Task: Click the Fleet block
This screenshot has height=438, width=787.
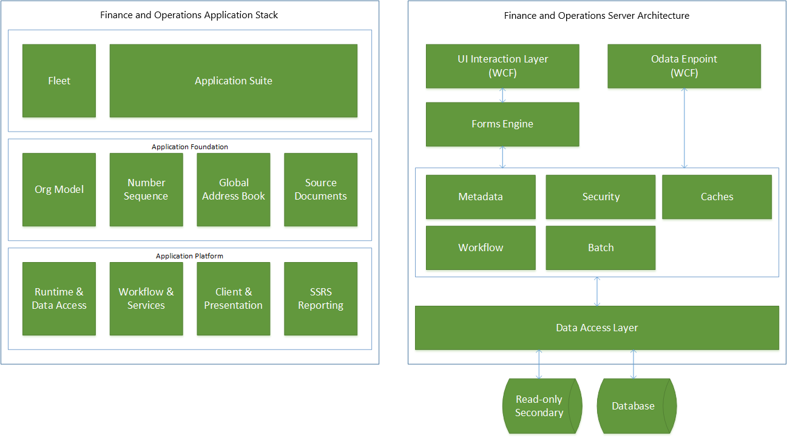Action: click(x=59, y=81)
